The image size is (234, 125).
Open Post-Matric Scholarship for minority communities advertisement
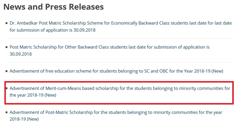pyautogui.click(x=88, y=112)
